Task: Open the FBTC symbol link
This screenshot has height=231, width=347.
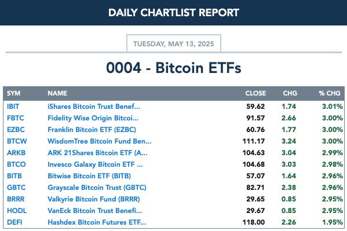Action: pos(16,118)
